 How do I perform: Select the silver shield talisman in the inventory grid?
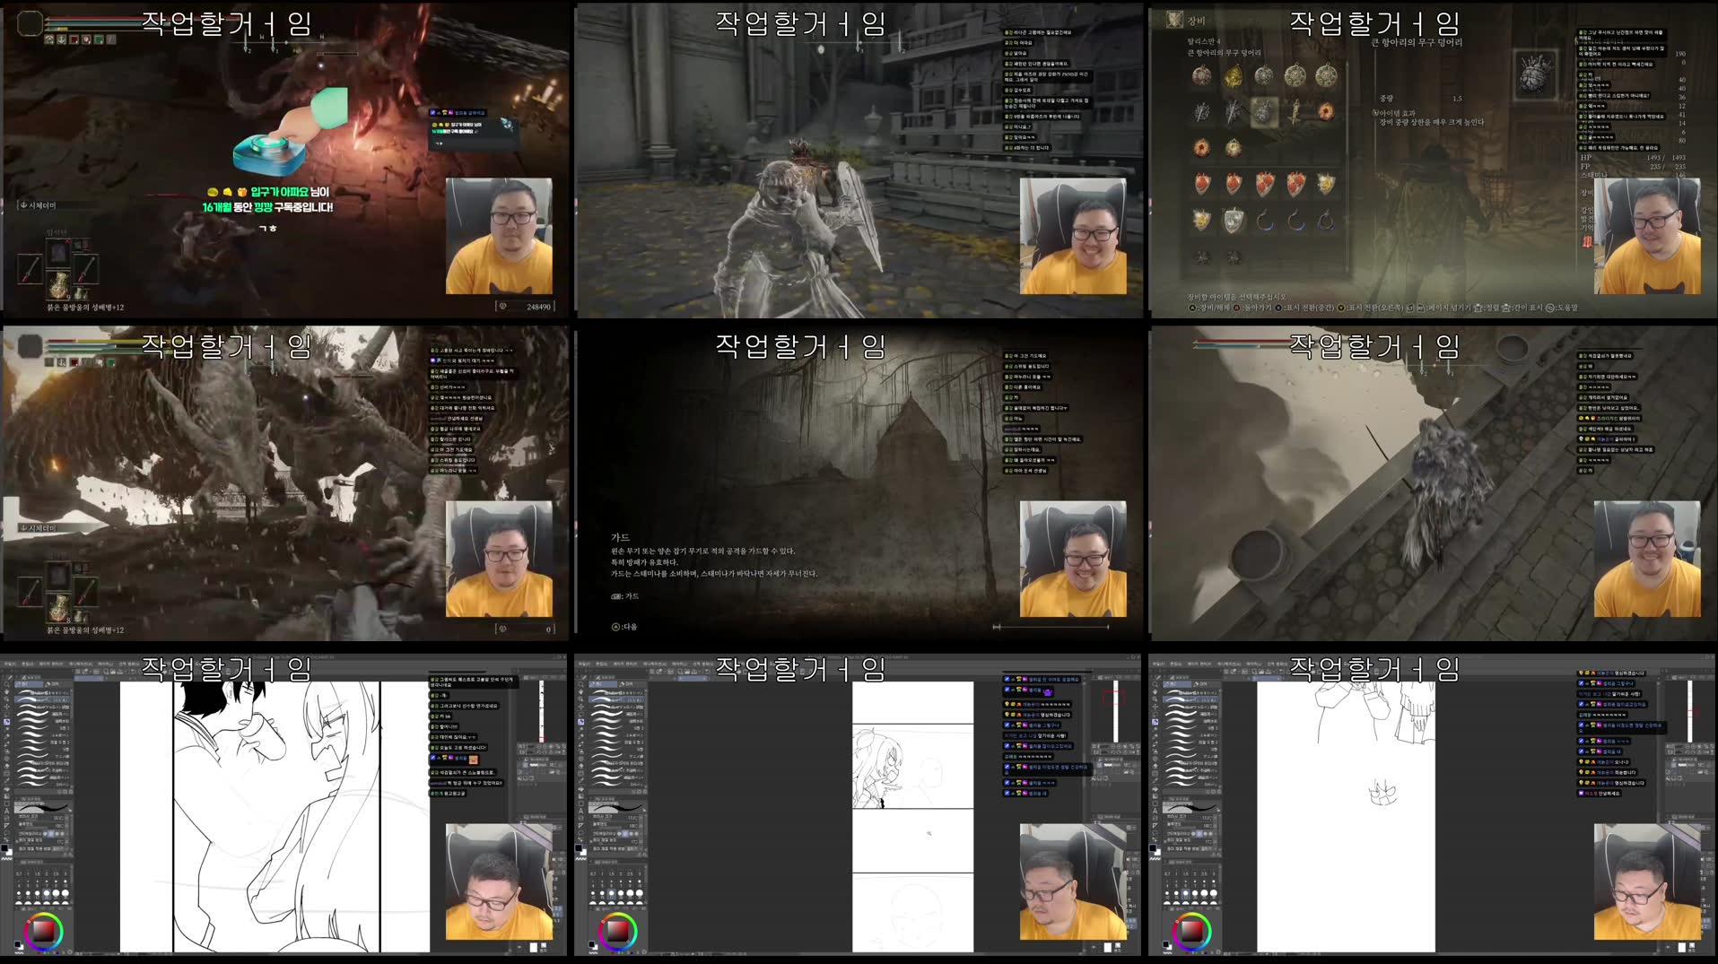[1233, 220]
